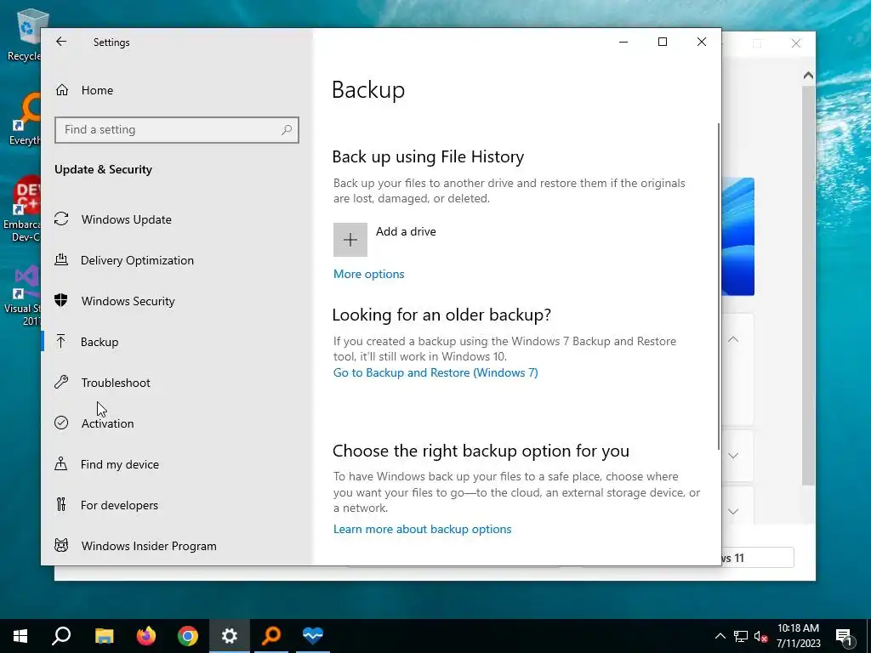Viewport: 871px width, 653px height.
Task: Select the Embarcadero Dev-C++ desktop shortcut
Action: (22, 209)
